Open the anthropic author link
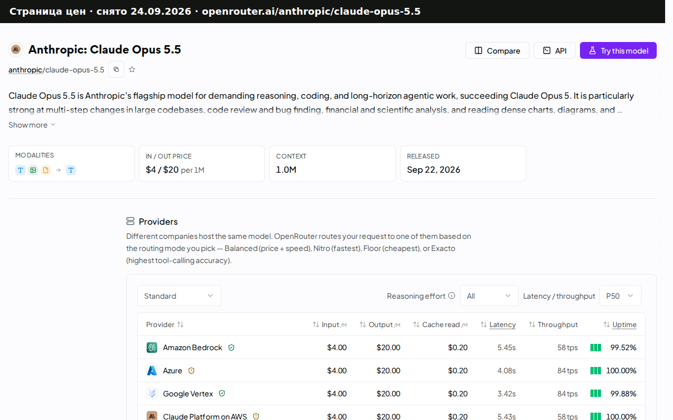 [25, 70]
